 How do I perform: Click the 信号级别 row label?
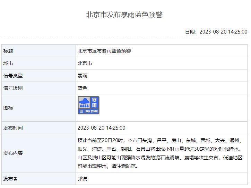click(13, 88)
